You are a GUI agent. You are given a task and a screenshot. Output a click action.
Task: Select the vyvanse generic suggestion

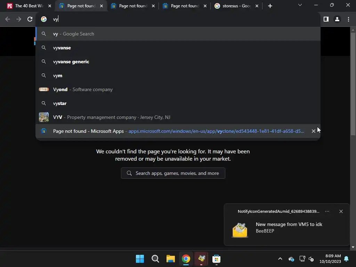[x=178, y=62]
